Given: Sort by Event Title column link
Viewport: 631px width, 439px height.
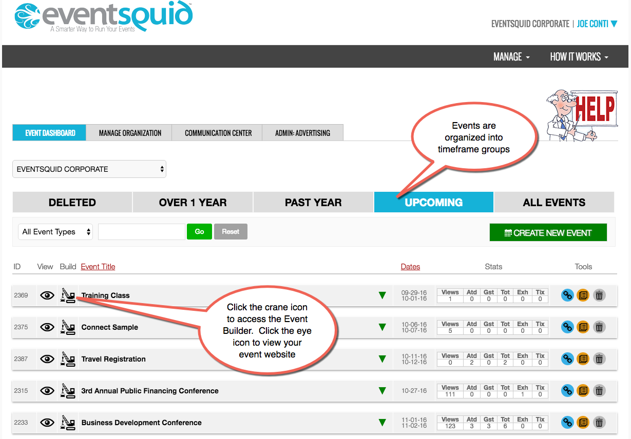Looking at the screenshot, I should [x=98, y=267].
